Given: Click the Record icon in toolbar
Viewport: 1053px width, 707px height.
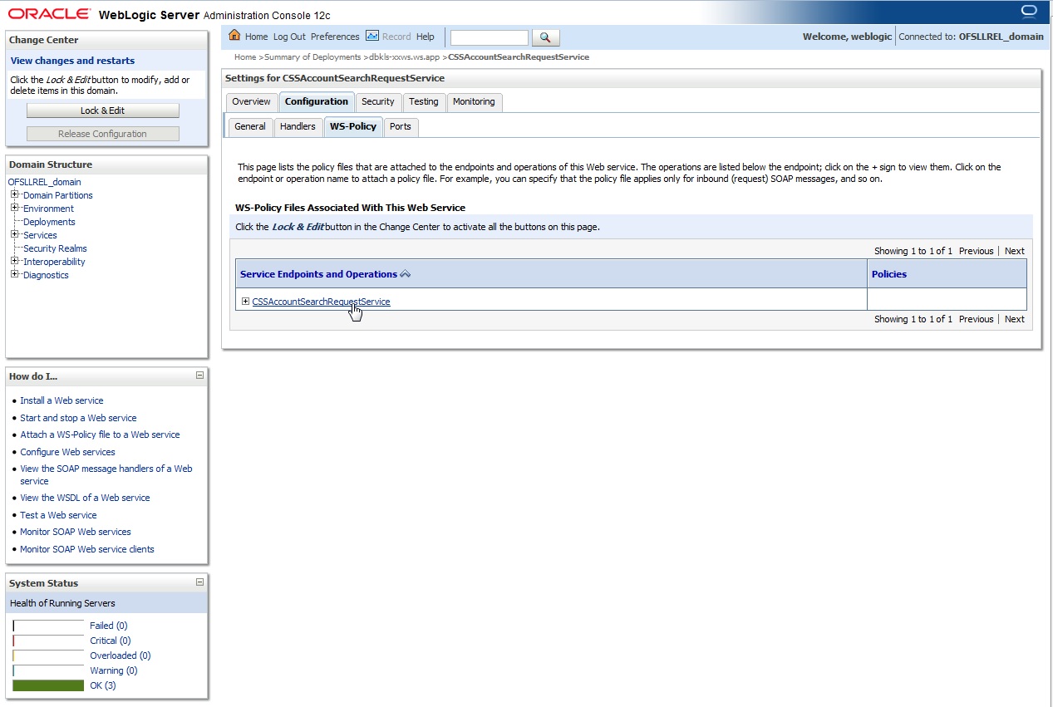Looking at the screenshot, I should pos(372,36).
